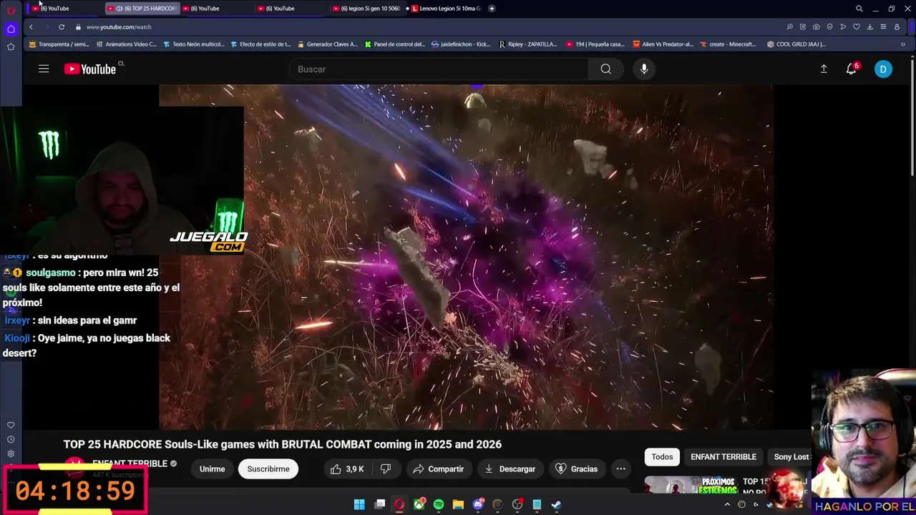The height and width of the screenshot is (515, 916).
Task: Switch to the first YouTube browser tab
Action: click(64, 8)
